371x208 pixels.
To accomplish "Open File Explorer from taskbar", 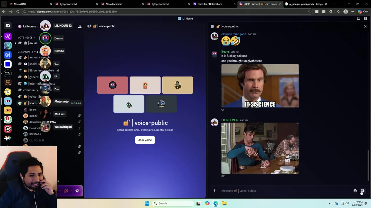I will pyautogui.click(x=224, y=203).
